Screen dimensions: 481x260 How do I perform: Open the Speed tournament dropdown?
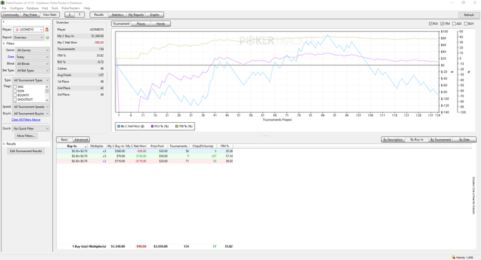coord(31,106)
